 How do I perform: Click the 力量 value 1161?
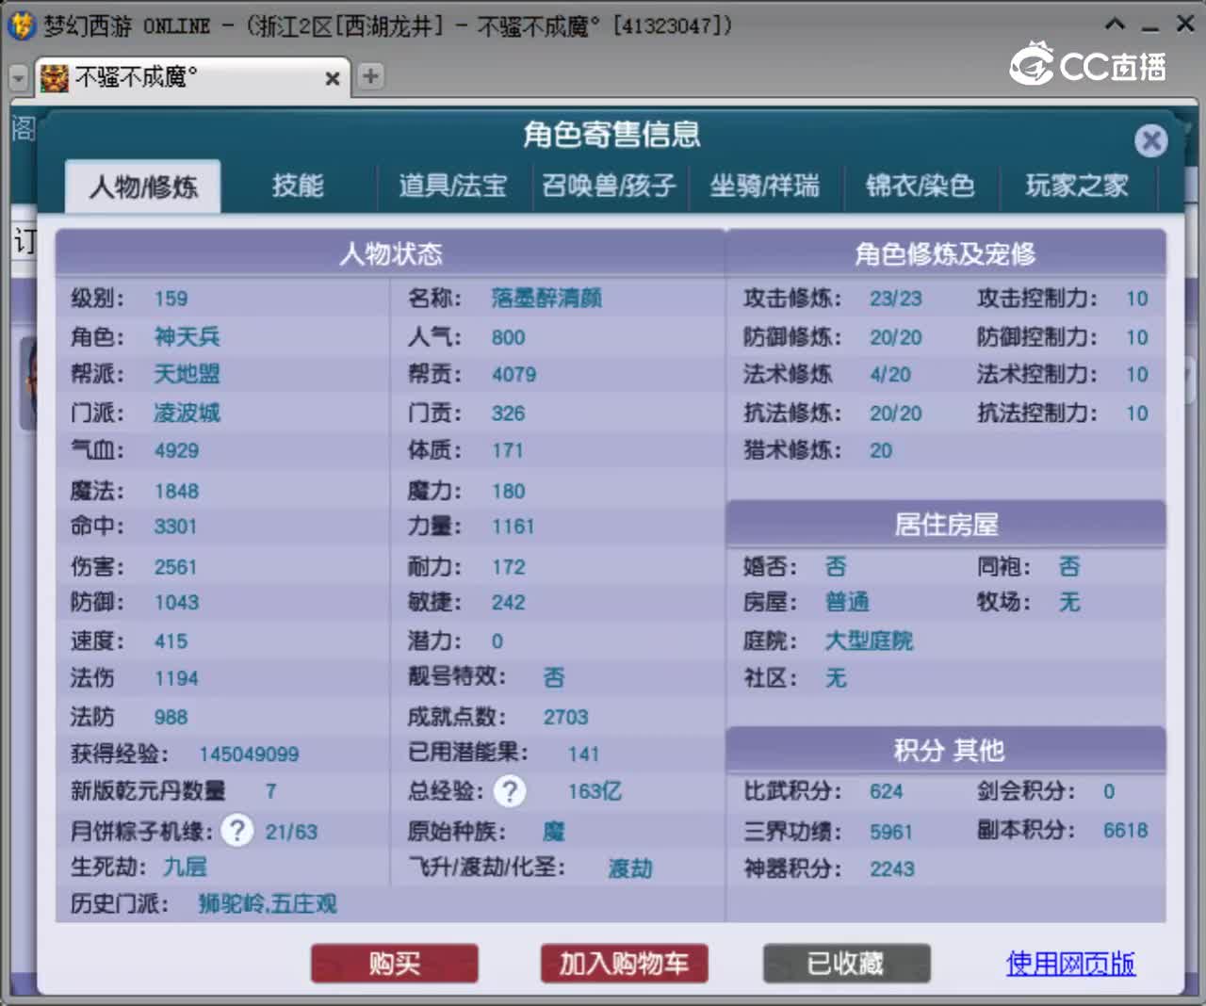coord(513,527)
